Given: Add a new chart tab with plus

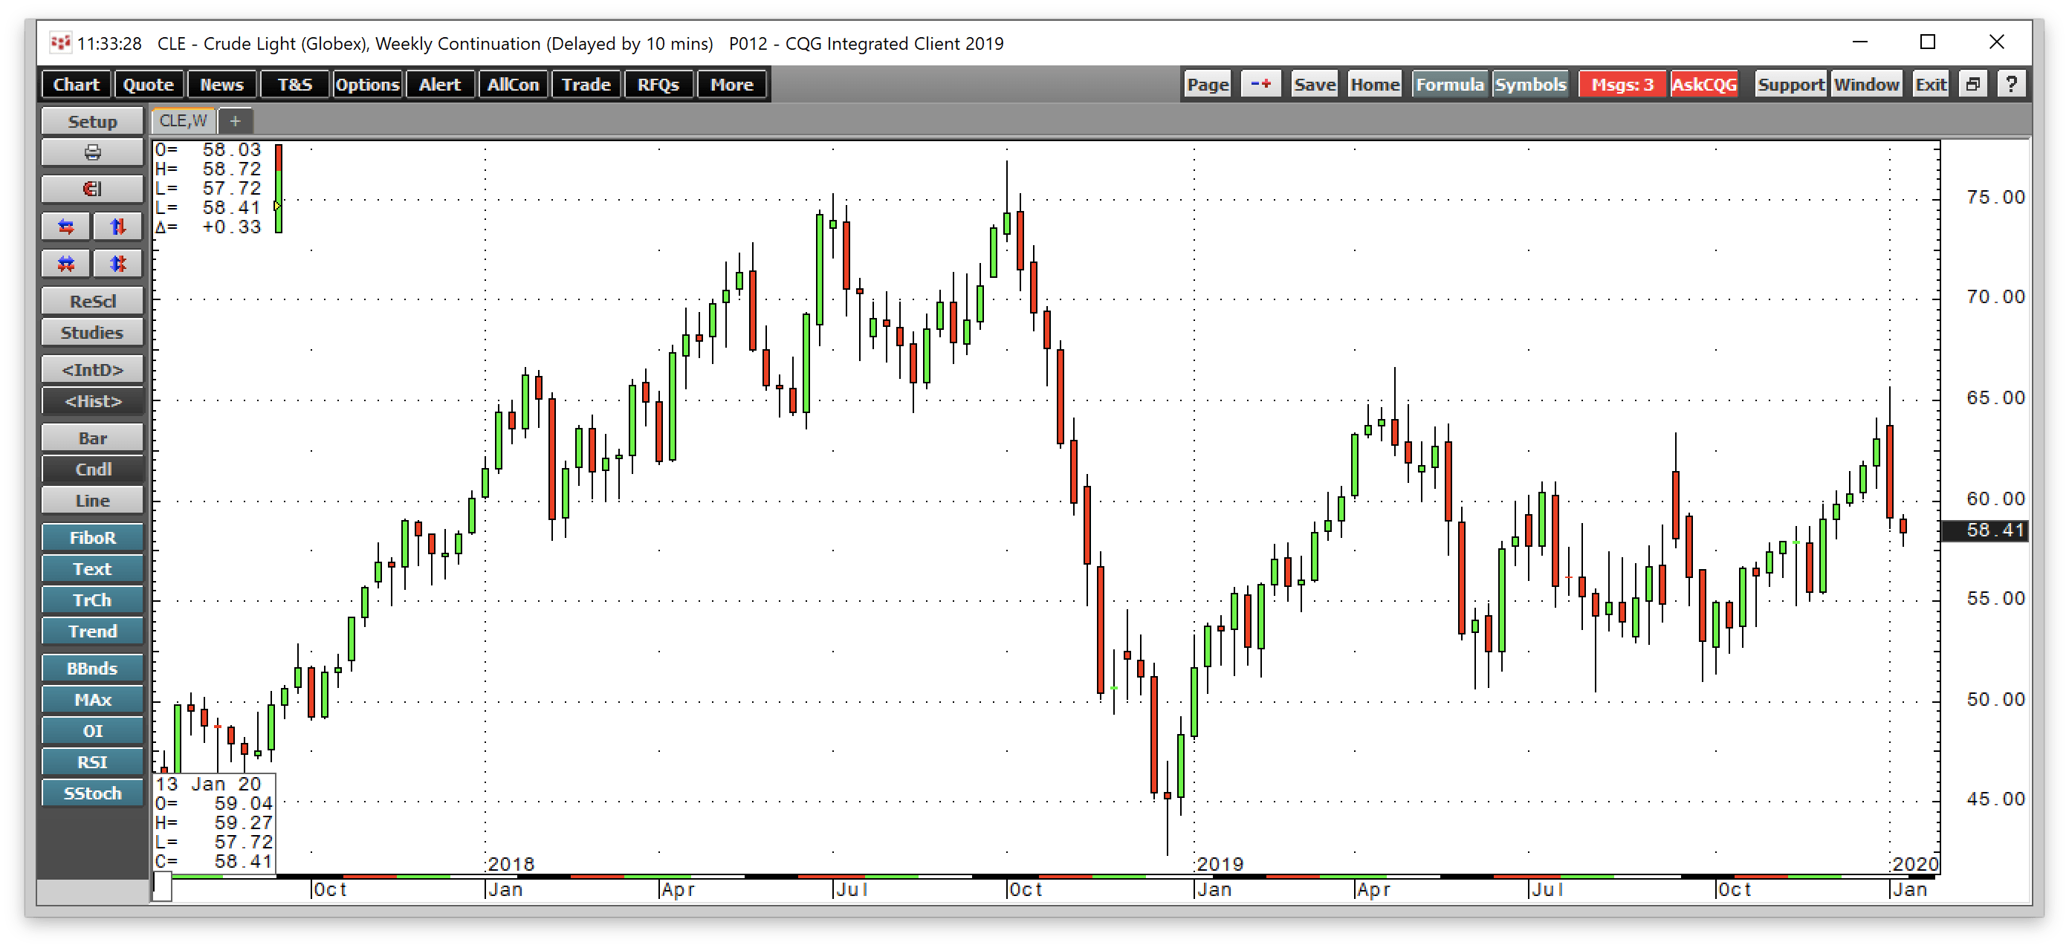Looking at the screenshot, I should coord(236,121).
